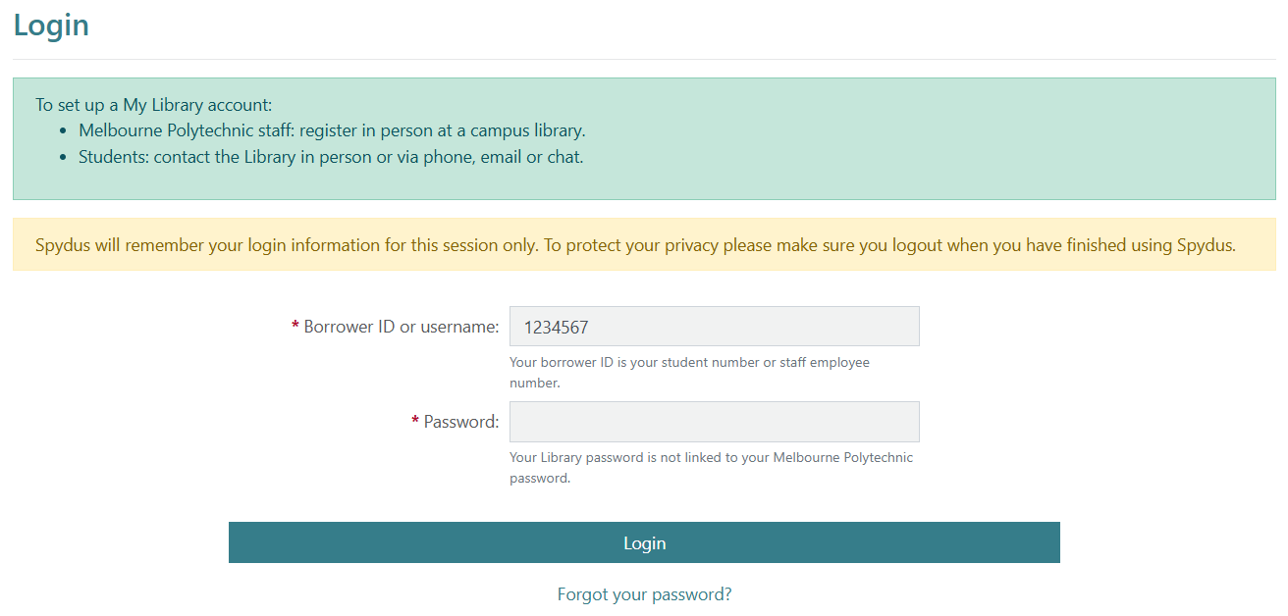This screenshot has width=1288, height=616.
Task: Click the bullet before Melbourne Polytechnic staff
Action: (64, 131)
